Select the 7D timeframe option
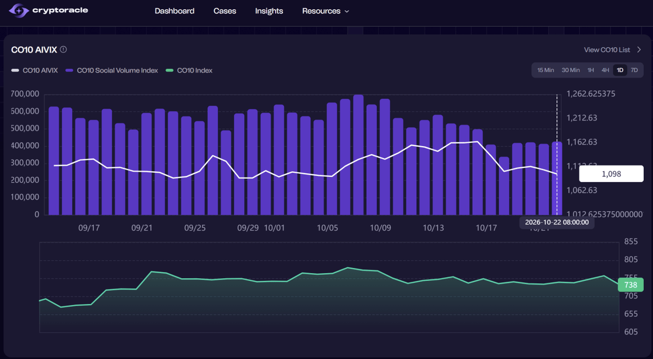Image resolution: width=653 pixels, height=359 pixels. click(634, 70)
